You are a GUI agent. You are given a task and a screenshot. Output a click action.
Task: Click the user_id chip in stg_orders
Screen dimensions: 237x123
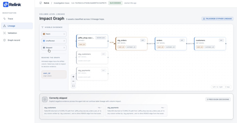[x=121, y=47]
